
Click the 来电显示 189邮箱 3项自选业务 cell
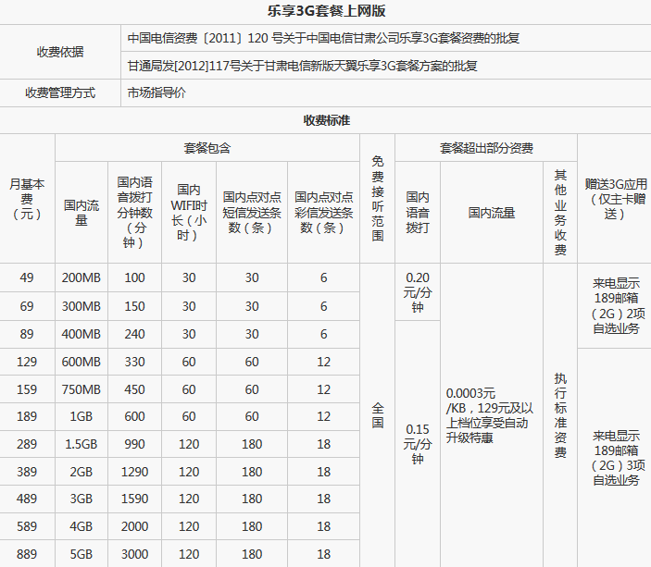coord(616,458)
